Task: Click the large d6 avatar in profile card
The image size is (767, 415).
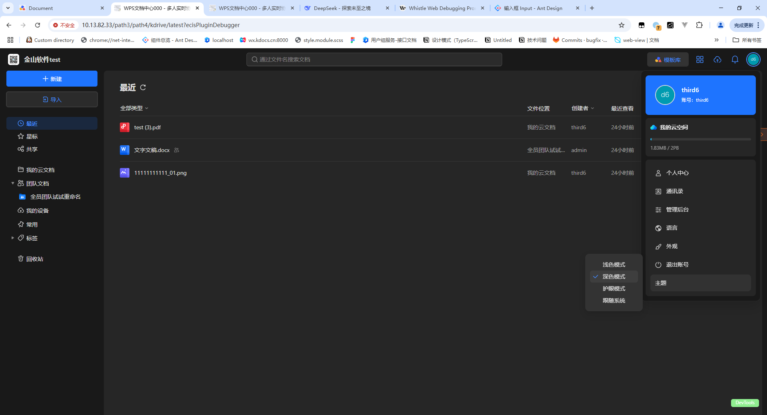Action: [665, 95]
